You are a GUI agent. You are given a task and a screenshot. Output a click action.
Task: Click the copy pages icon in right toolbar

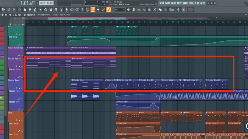(x=160, y=9)
